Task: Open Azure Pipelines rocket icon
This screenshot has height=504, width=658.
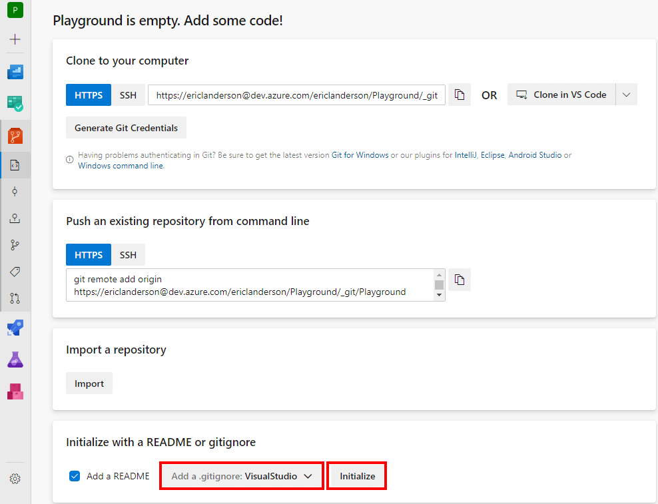Action: (15, 328)
